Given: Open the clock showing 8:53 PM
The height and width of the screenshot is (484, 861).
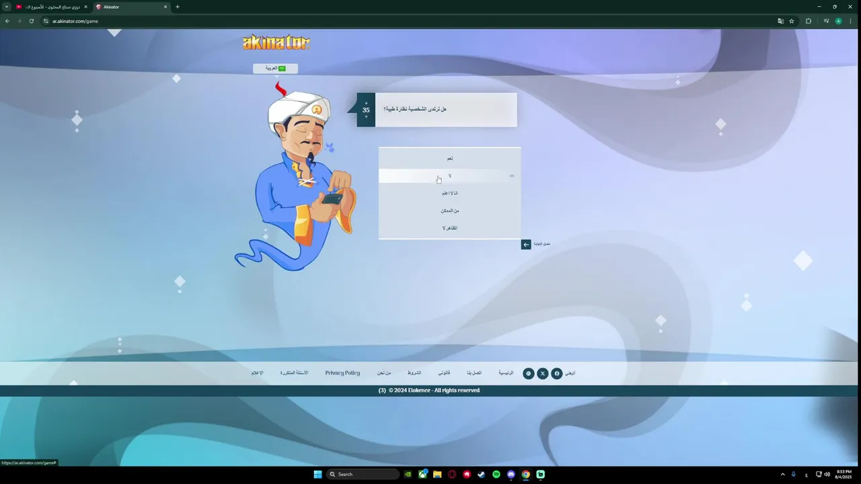Looking at the screenshot, I should pyautogui.click(x=844, y=474).
